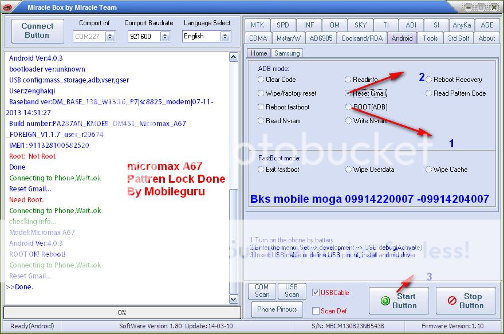The image size is (504, 334).
Task: Switch to the AnyKa tab
Action: pyautogui.click(x=462, y=25)
